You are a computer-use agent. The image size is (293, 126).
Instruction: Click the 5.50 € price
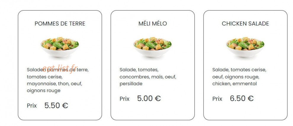click(56, 106)
